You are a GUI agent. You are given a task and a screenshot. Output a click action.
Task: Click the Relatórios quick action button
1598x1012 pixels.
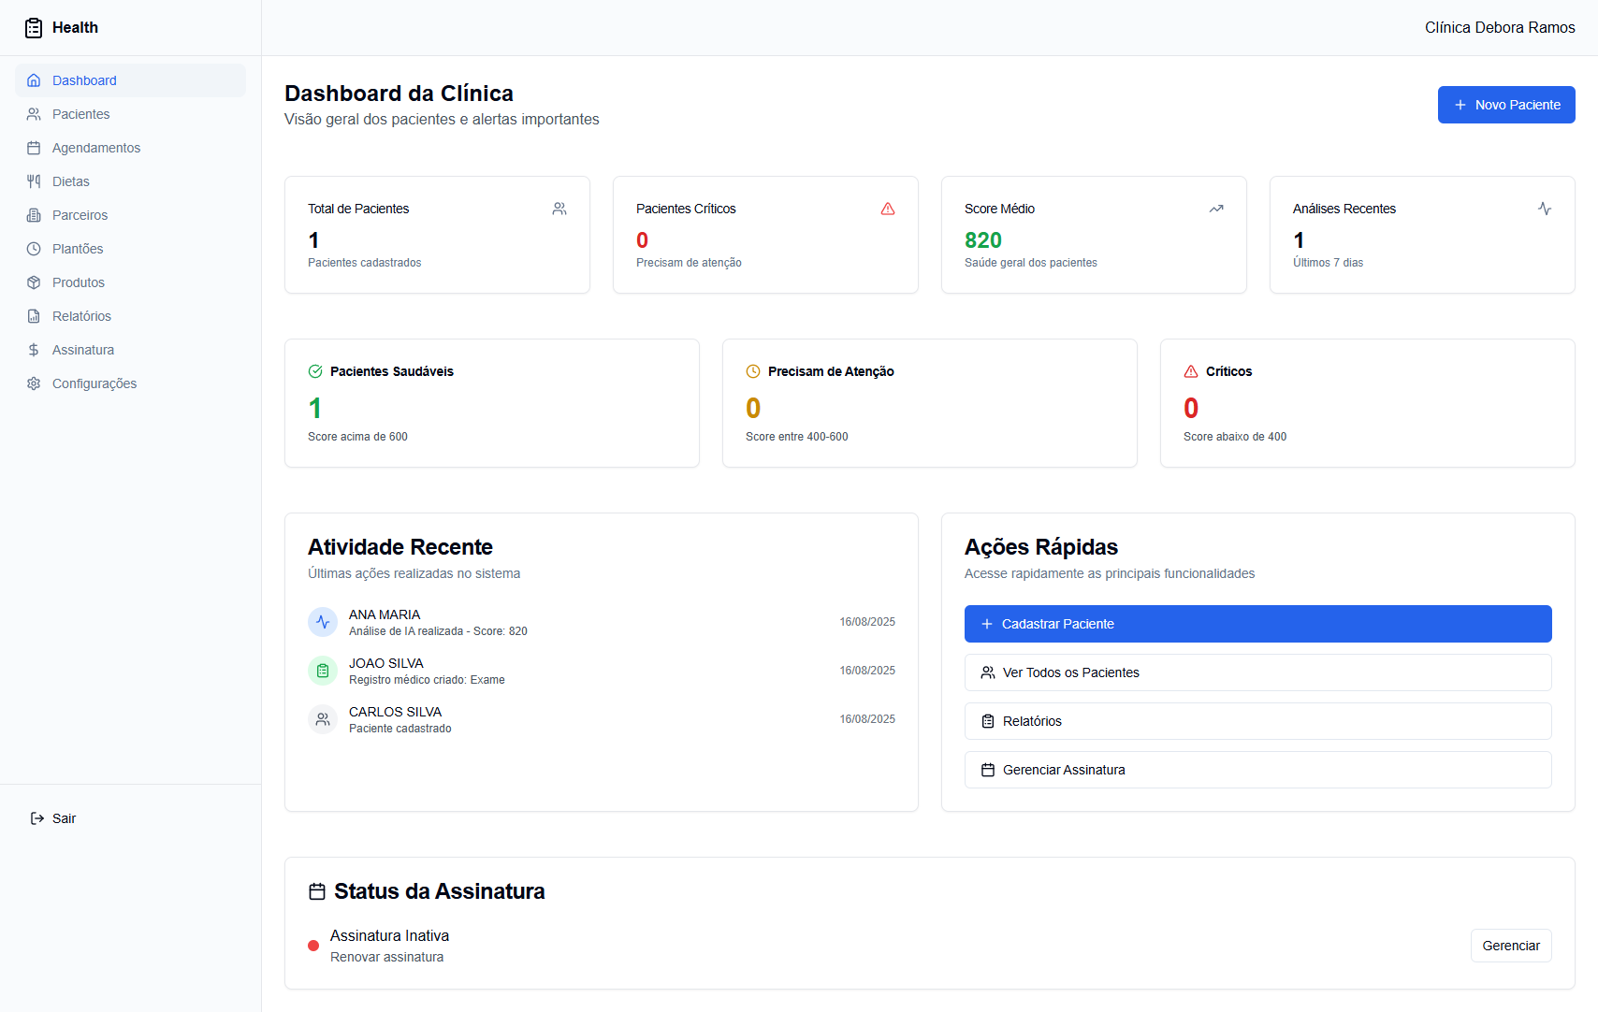coord(1258,721)
